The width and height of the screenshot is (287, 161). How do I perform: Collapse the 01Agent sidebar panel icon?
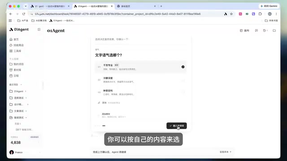coord(39,30)
